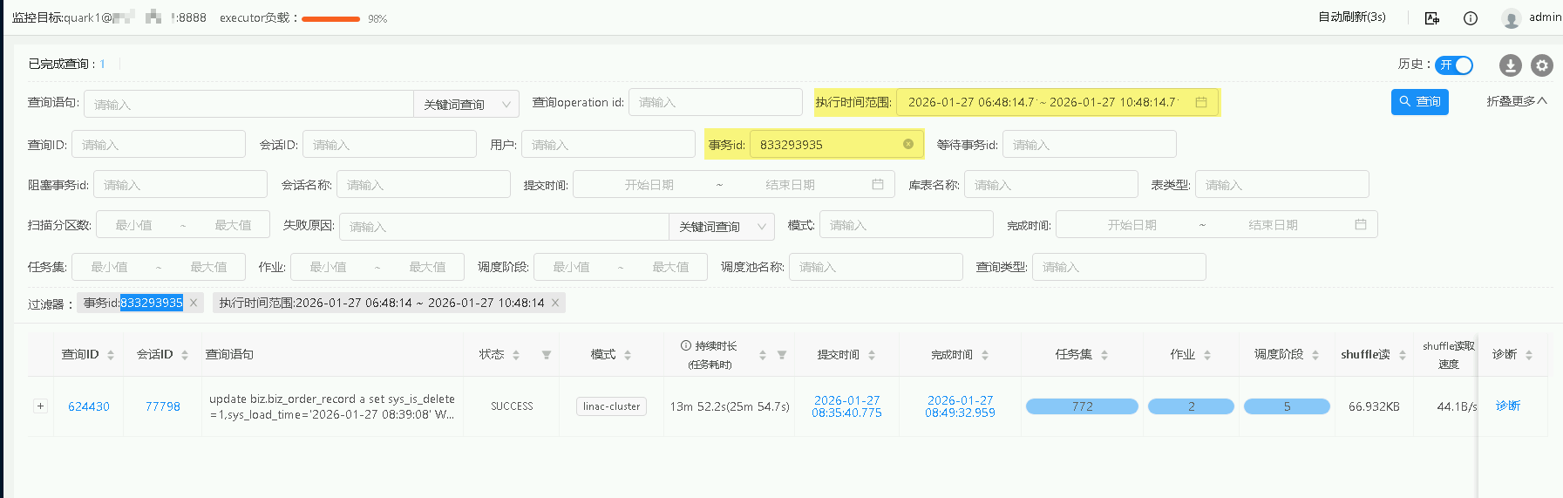Click the info icon beside 持续时长 header
1563x498 pixels.
[686, 345]
